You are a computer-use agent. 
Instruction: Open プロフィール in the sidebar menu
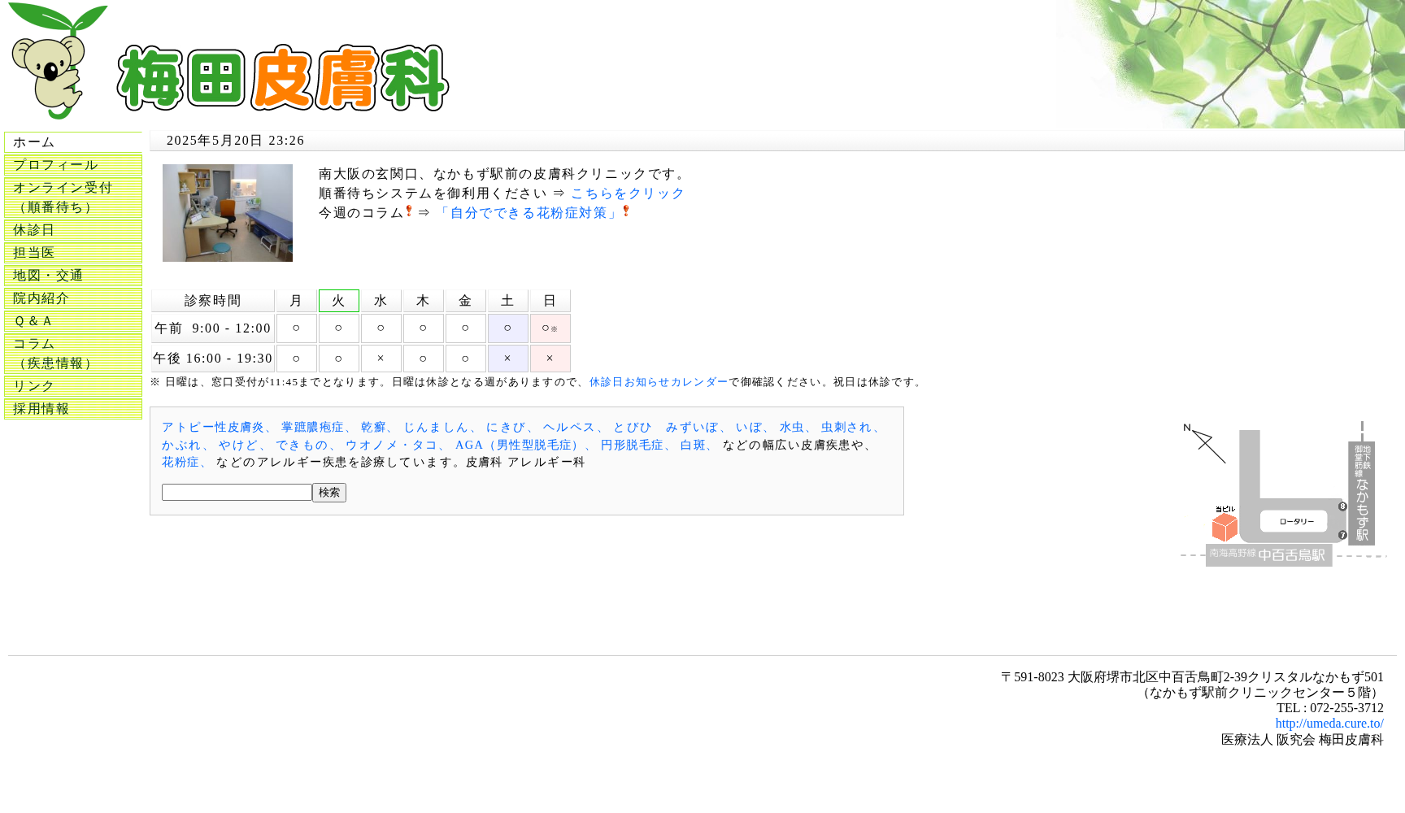click(73, 165)
